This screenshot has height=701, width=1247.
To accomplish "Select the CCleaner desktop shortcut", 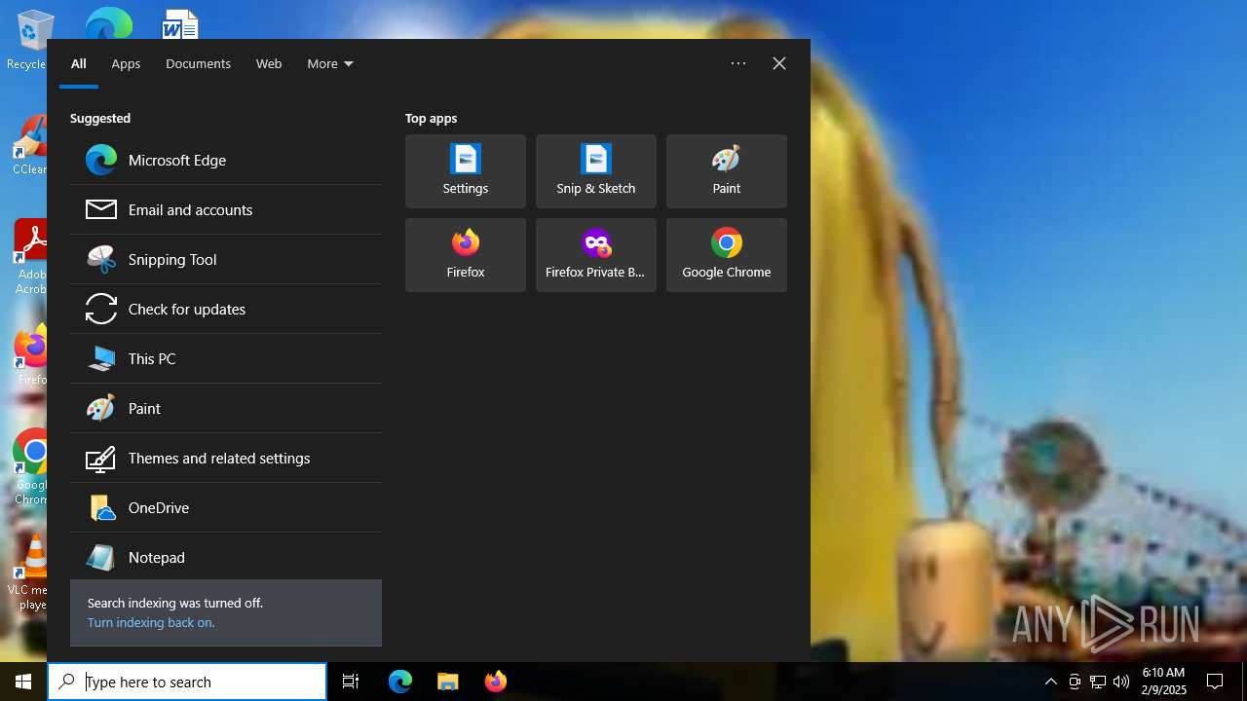I will coord(29,146).
